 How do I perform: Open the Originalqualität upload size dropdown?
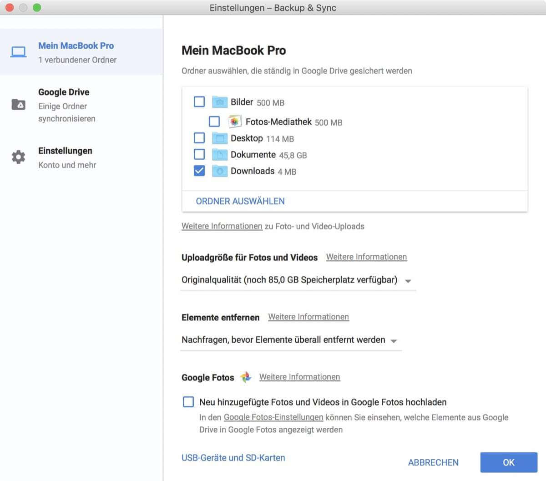298,280
